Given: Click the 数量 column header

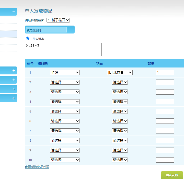Looking at the screenshot, I should [x=151, y=63].
